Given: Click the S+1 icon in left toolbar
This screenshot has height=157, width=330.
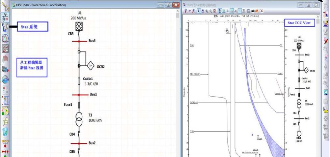Looking at the screenshot, I should coord(5,122).
